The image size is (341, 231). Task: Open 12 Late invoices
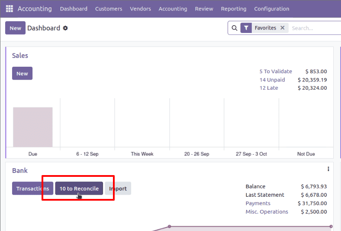point(269,88)
